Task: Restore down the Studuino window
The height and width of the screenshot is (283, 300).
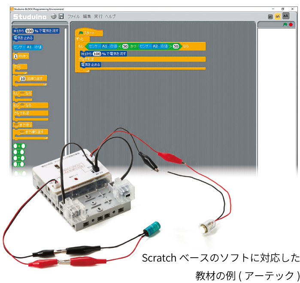Action: (x=283, y=9)
